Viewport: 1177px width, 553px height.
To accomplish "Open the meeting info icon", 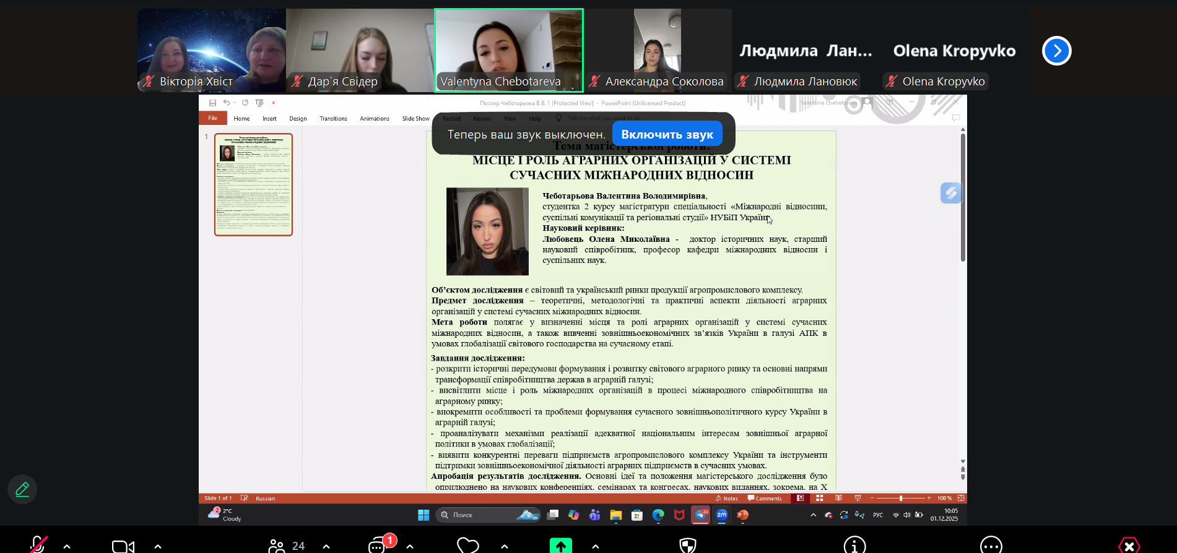I will pos(854,546).
